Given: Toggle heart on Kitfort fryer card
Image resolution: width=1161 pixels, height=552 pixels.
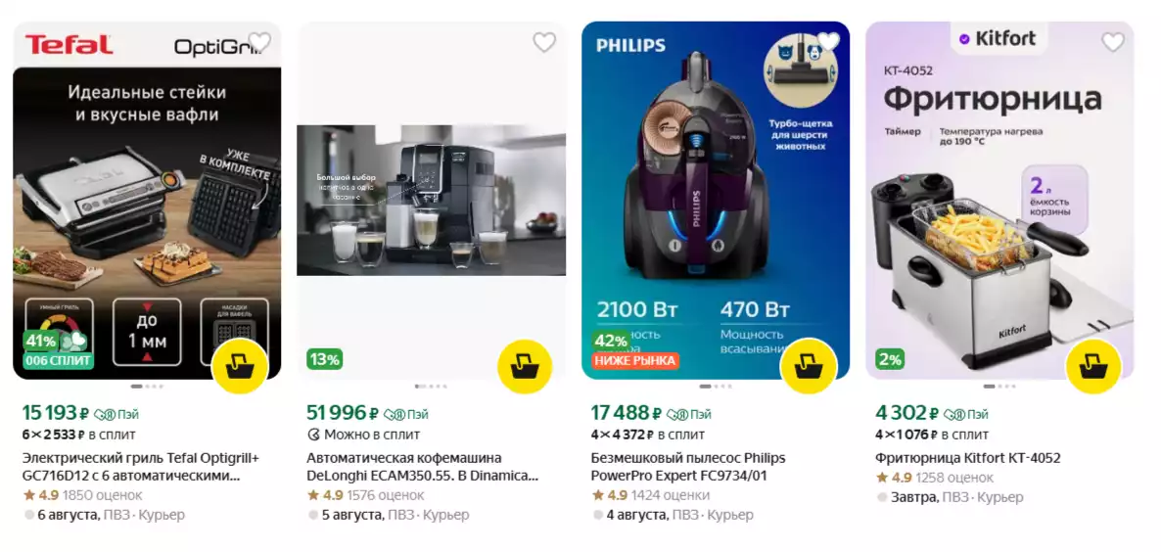Looking at the screenshot, I should (x=1113, y=42).
